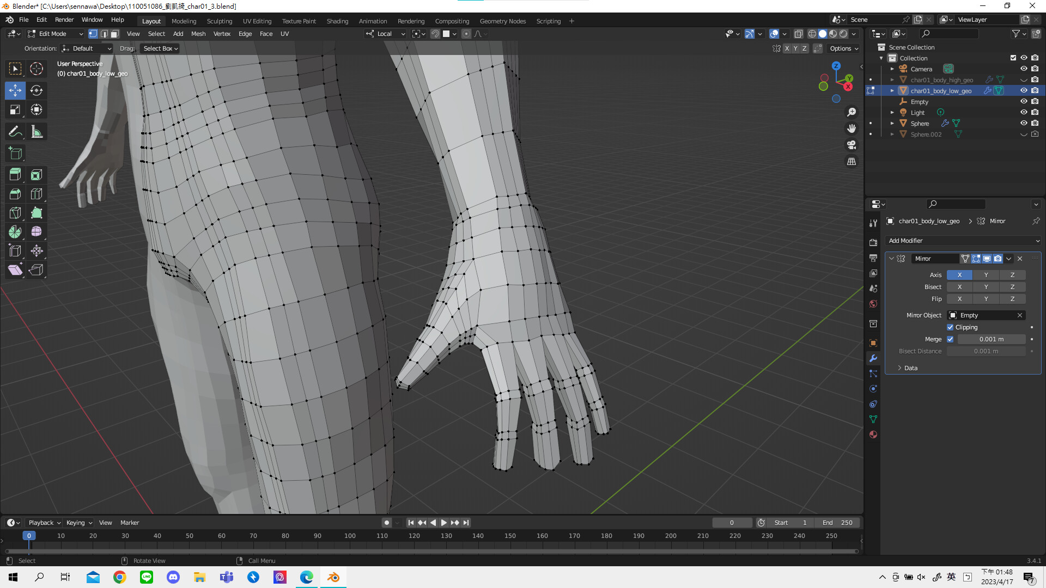Open the Add Modifier dropdown
This screenshot has width=1046, height=588.
(x=963, y=241)
